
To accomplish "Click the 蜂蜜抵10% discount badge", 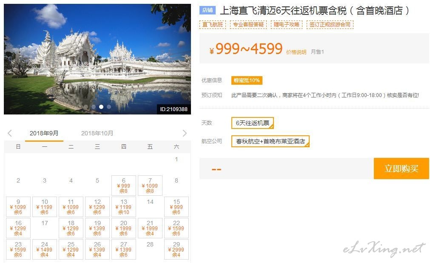I will tap(247, 80).
